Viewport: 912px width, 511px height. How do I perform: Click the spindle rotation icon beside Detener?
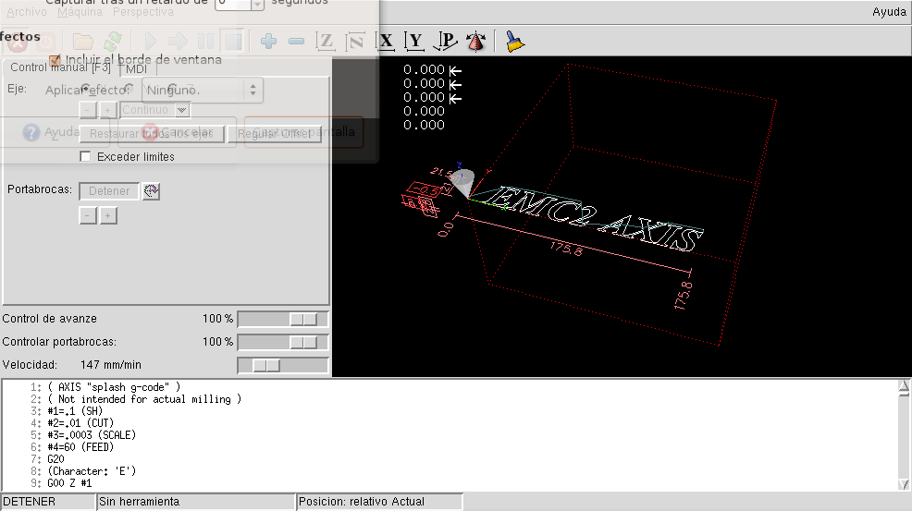point(151,190)
